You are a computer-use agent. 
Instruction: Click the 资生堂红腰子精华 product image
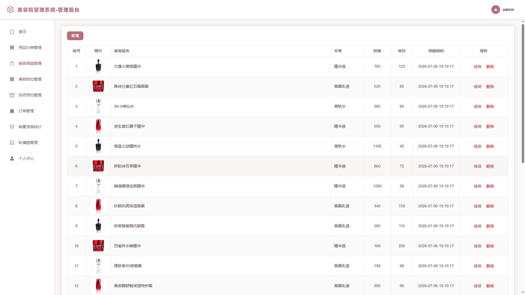click(98, 126)
